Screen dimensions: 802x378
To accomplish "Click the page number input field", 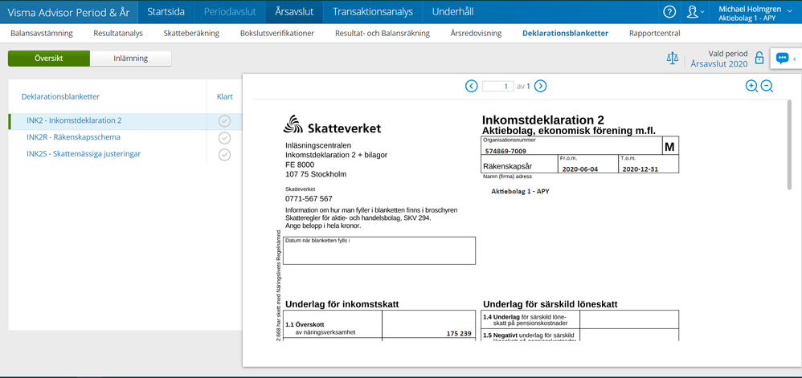I will tap(497, 86).
